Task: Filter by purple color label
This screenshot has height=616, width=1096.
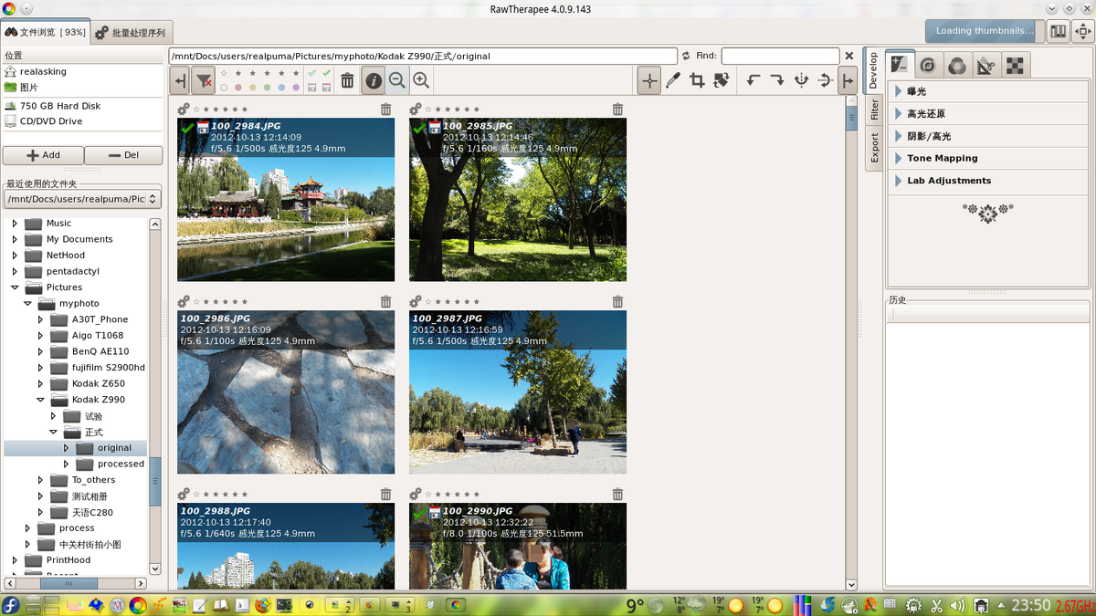Action: (296, 88)
